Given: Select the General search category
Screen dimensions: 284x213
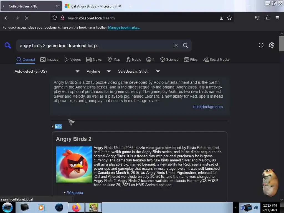Looking at the screenshot, I should point(26,60).
